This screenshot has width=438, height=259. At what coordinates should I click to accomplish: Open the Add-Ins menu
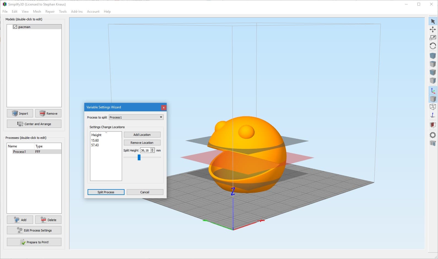[x=77, y=12]
